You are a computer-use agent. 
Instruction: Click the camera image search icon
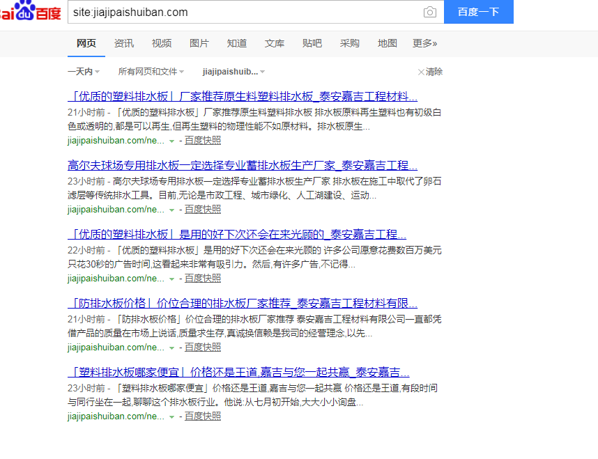click(x=430, y=13)
